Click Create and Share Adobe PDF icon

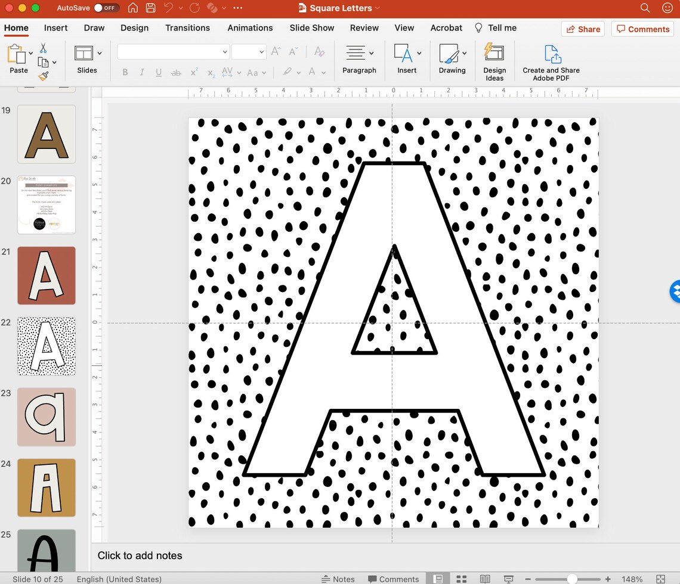click(x=552, y=54)
